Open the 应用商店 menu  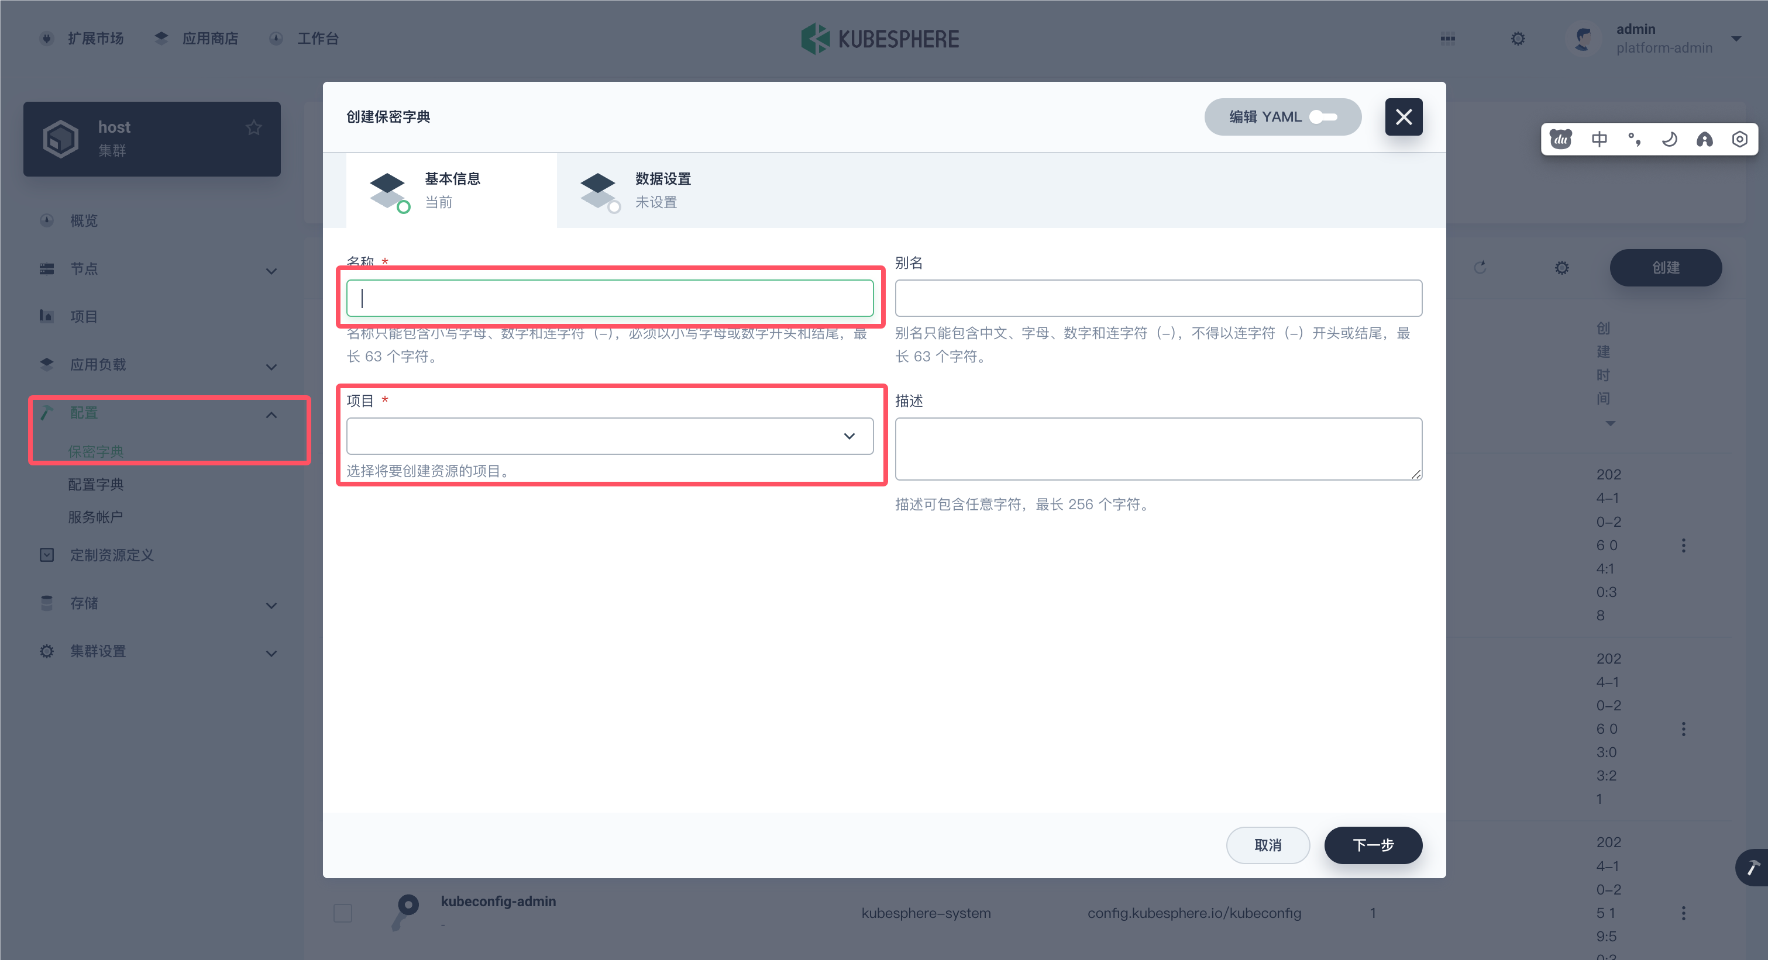coord(197,39)
